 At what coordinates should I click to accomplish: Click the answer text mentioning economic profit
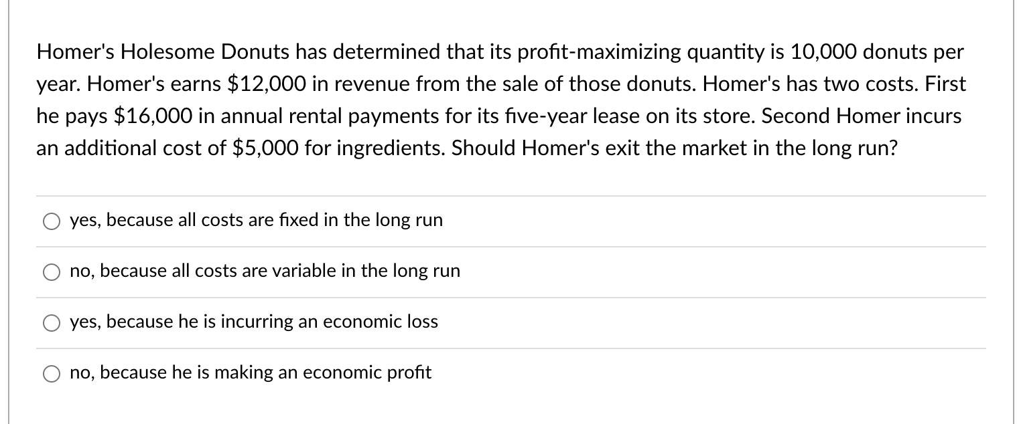(x=251, y=373)
